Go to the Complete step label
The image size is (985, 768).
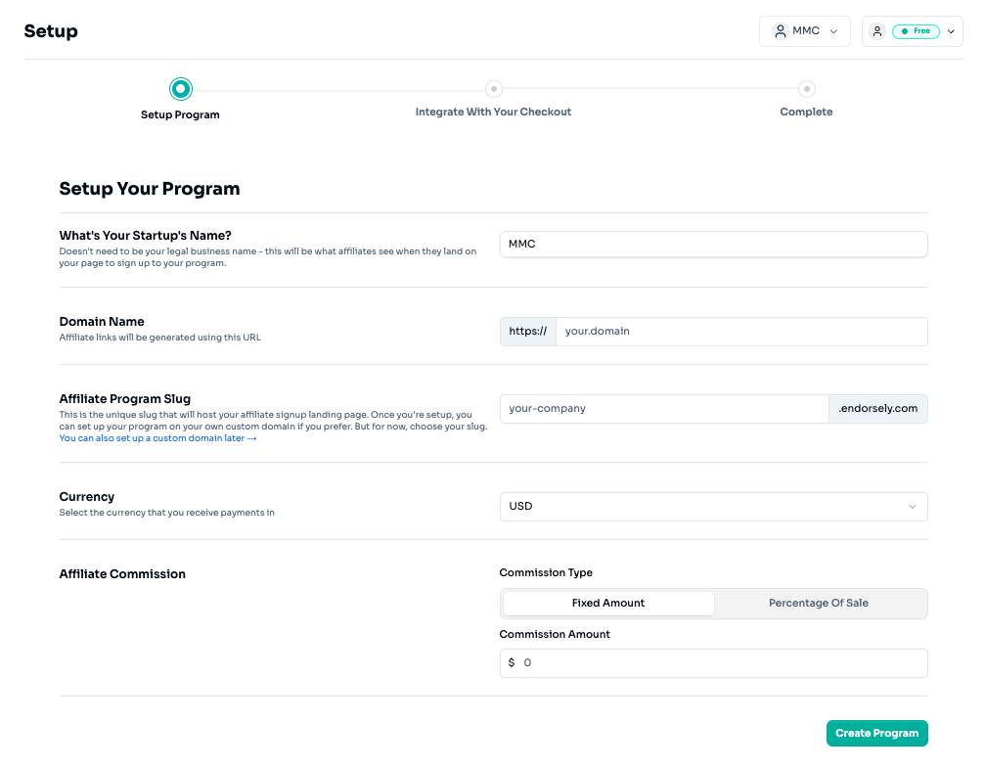coord(806,112)
